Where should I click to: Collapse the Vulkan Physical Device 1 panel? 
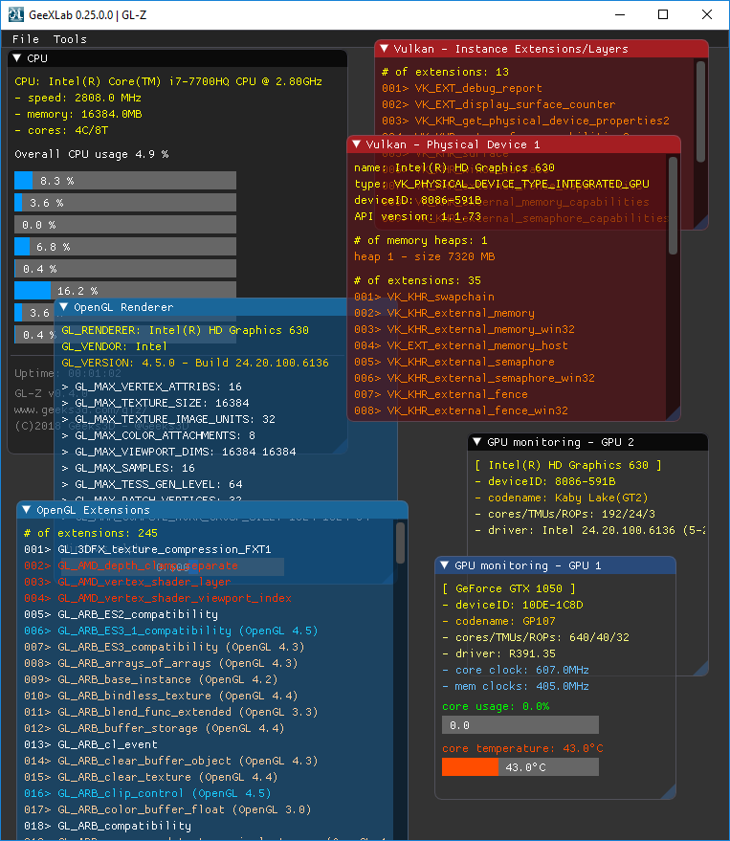point(356,144)
